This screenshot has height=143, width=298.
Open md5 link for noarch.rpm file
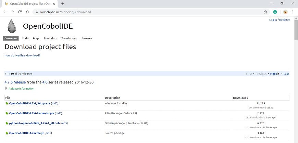click(x=59, y=113)
